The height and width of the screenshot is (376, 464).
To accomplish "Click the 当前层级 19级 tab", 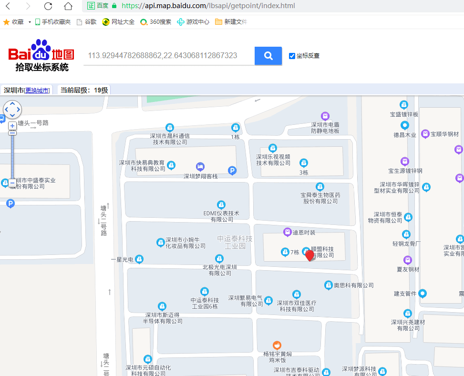I will point(84,90).
